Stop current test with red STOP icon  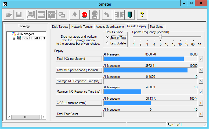(85, 15)
